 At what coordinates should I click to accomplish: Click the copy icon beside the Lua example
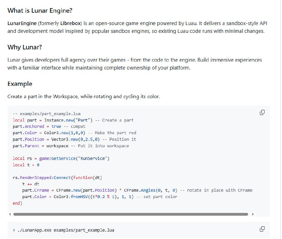262,112
